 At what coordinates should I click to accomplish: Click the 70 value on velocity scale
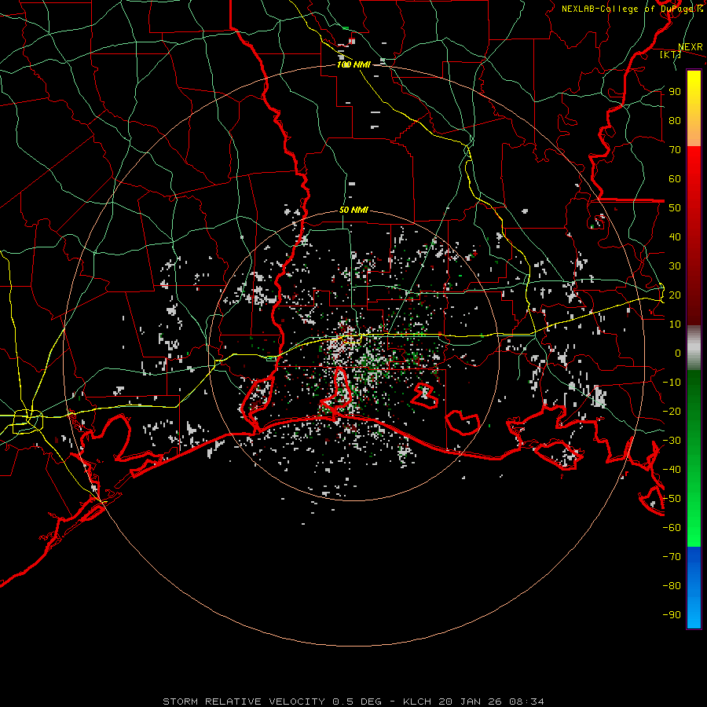[x=675, y=150]
